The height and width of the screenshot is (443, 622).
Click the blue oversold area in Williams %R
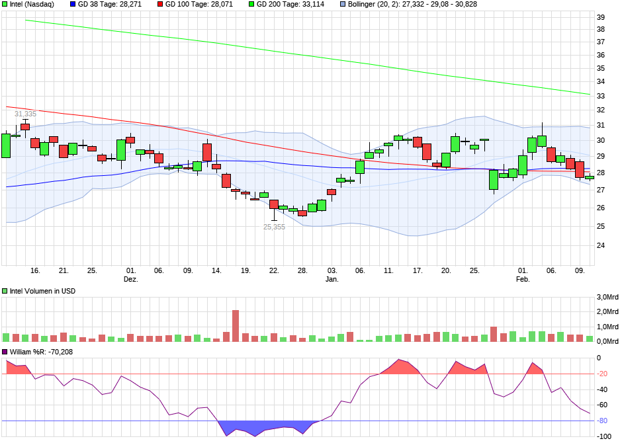(270, 427)
